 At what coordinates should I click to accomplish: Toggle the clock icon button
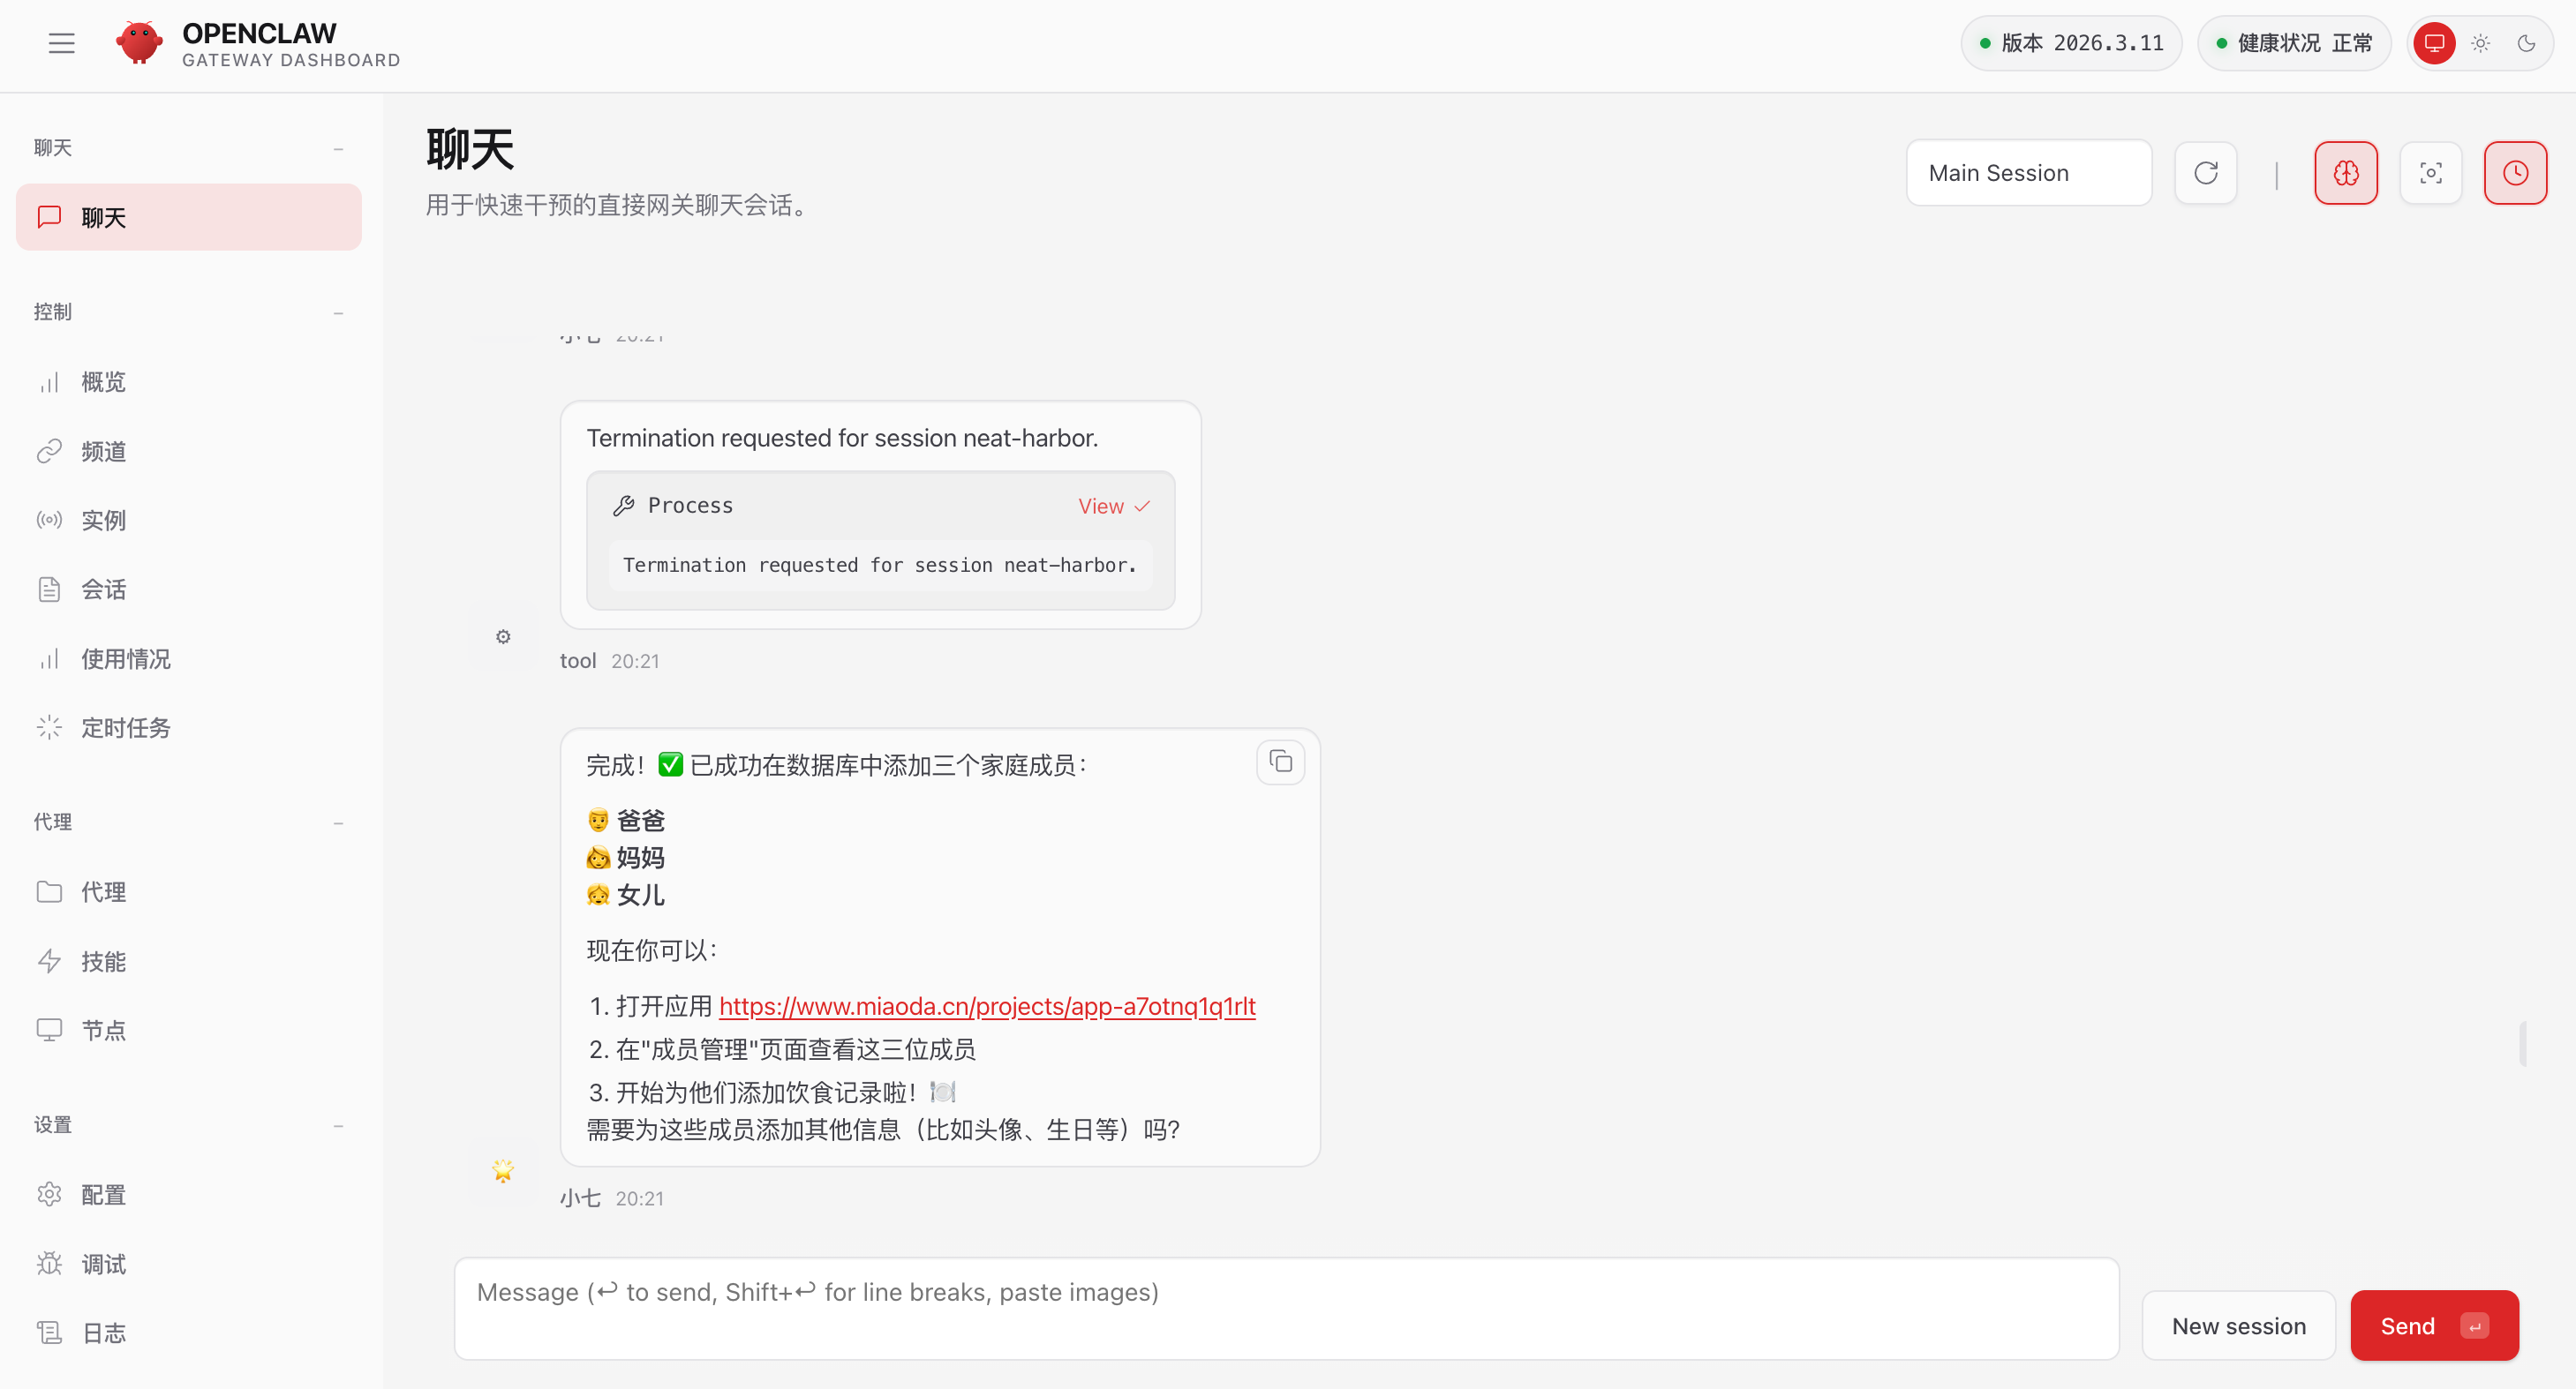pos(2515,173)
